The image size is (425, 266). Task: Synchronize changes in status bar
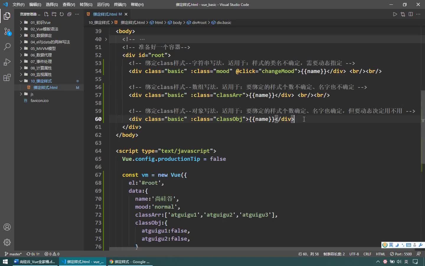[x=33, y=254]
